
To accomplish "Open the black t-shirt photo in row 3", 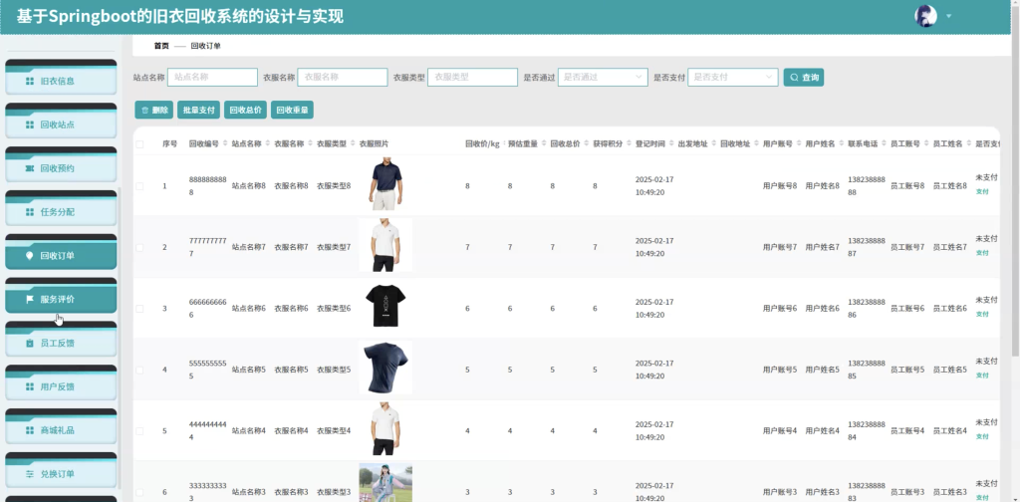I will pyautogui.click(x=385, y=306).
